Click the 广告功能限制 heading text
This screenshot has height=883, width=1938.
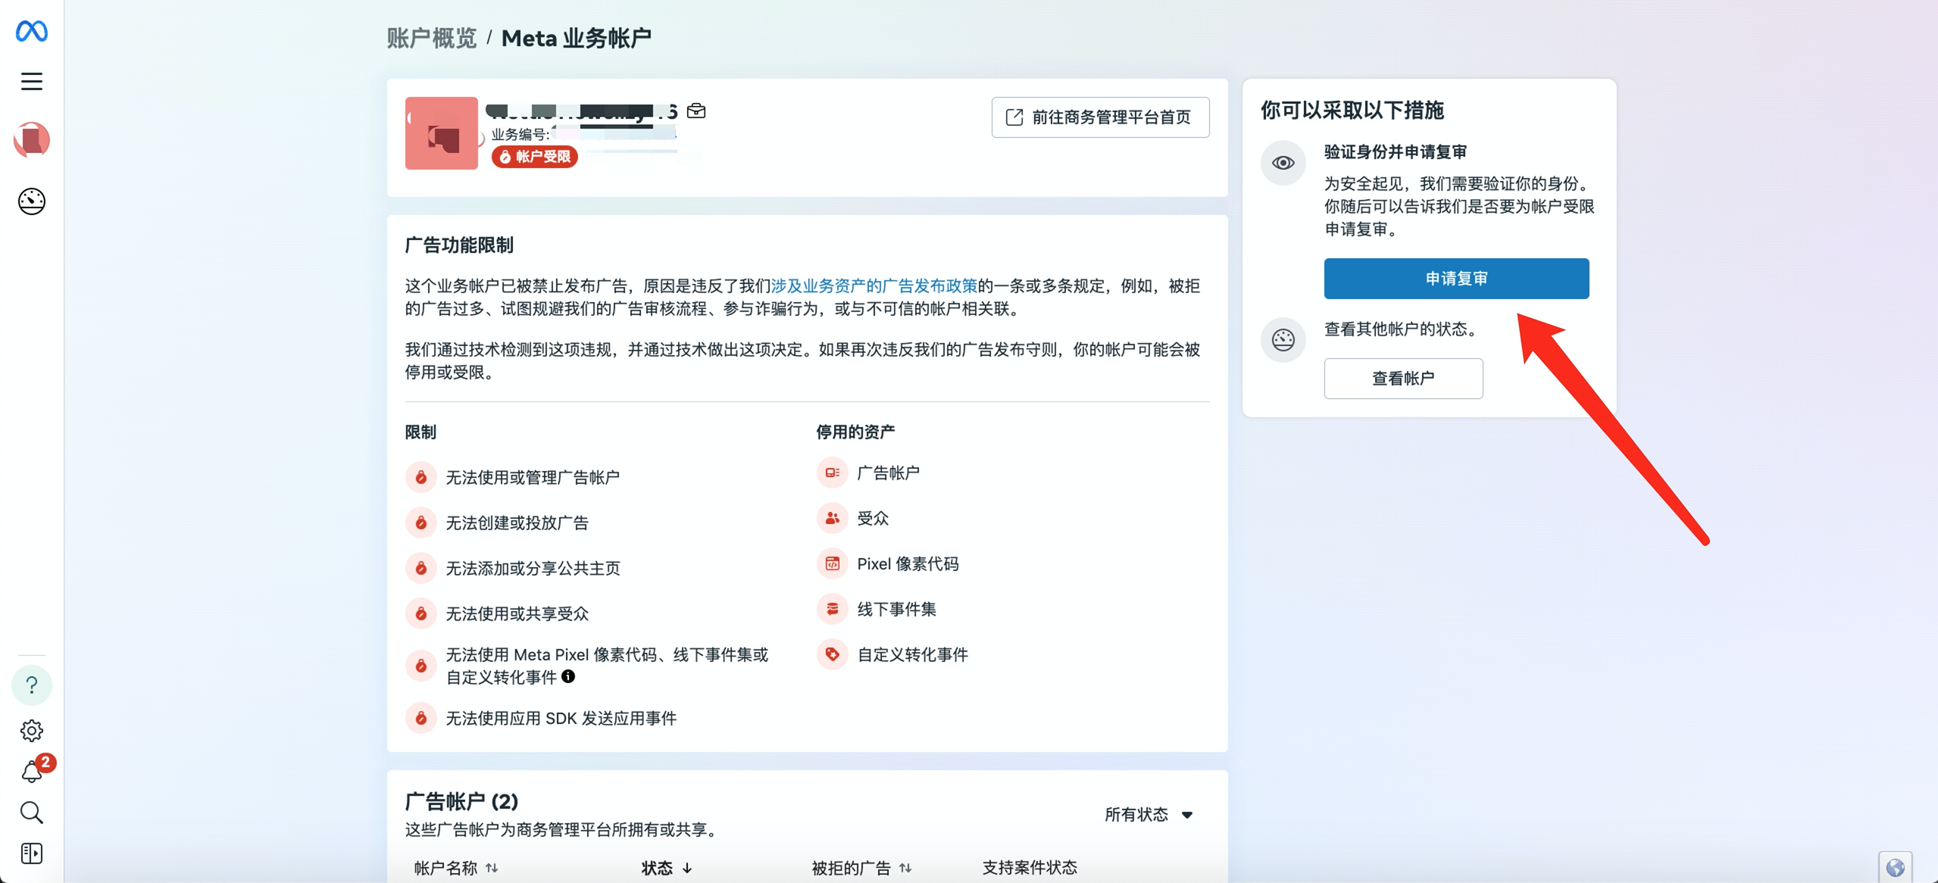pos(459,245)
